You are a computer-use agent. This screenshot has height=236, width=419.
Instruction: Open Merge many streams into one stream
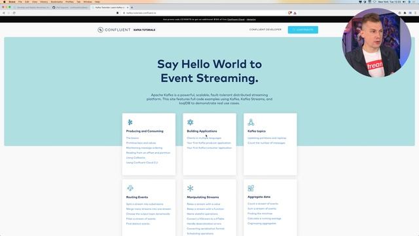[149, 209]
